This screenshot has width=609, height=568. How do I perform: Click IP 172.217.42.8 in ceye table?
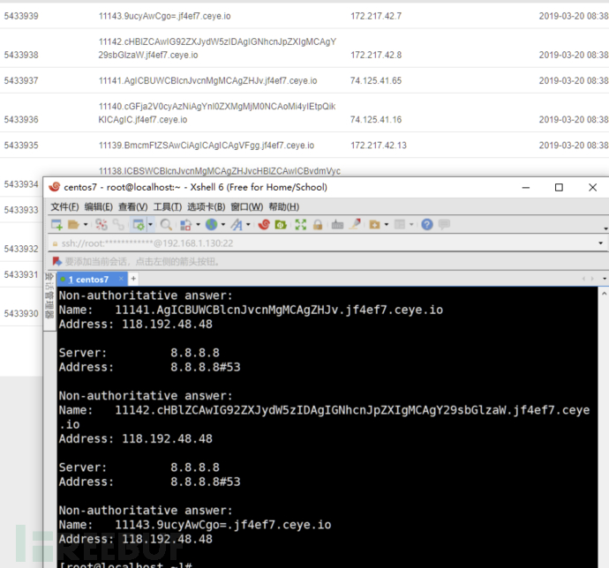click(376, 55)
